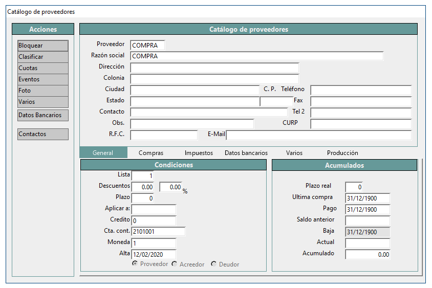The width and height of the screenshot is (432, 288).
Task: Click the Ultima compra date field
Action: click(368, 198)
